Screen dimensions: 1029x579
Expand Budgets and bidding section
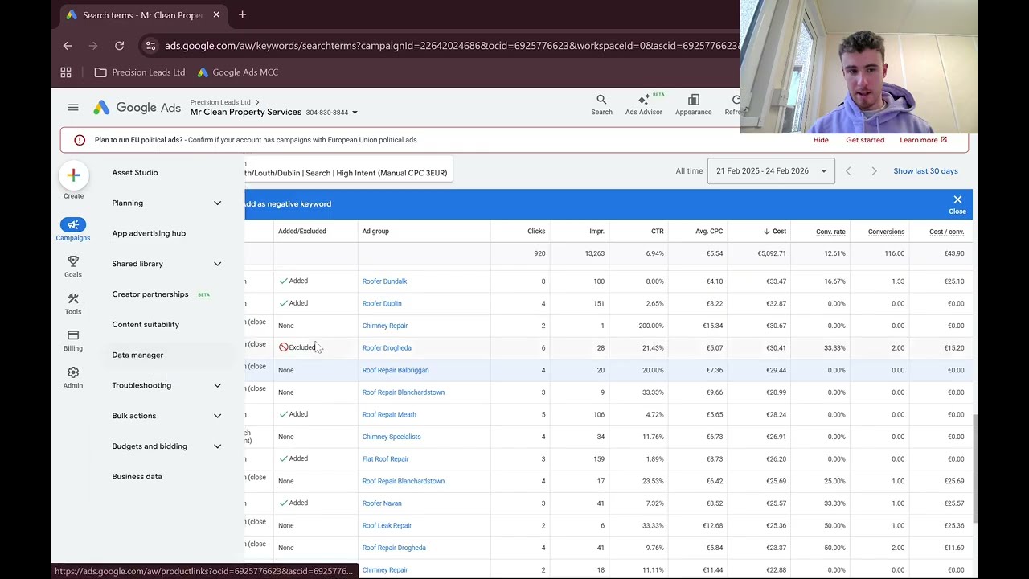(166, 446)
